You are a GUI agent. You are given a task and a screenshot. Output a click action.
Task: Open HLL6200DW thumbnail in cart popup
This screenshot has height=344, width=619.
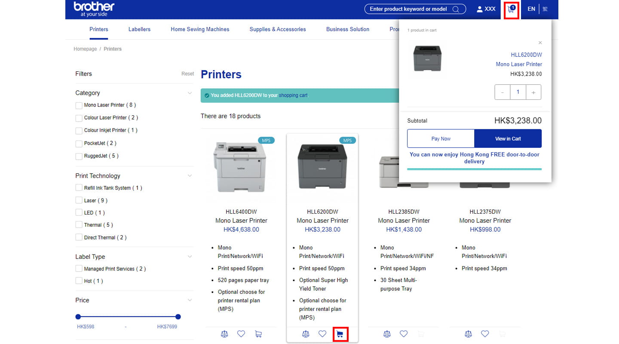427,59
